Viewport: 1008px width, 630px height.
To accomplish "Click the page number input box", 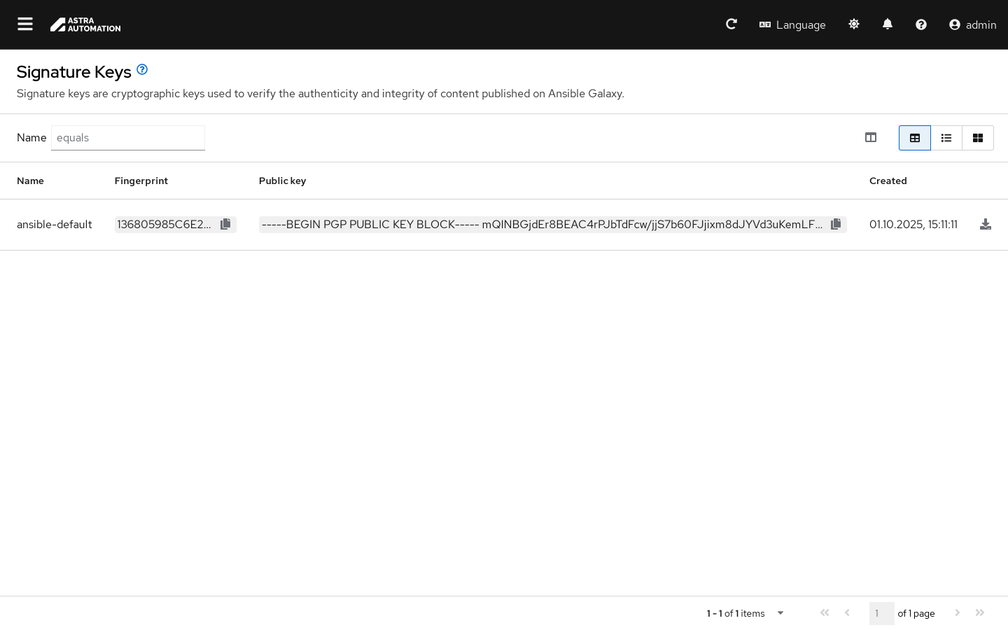I will [x=881, y=613].
